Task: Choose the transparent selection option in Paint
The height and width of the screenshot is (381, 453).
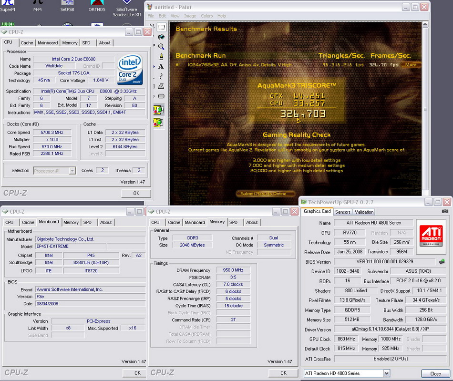Action: coord(158,123)
